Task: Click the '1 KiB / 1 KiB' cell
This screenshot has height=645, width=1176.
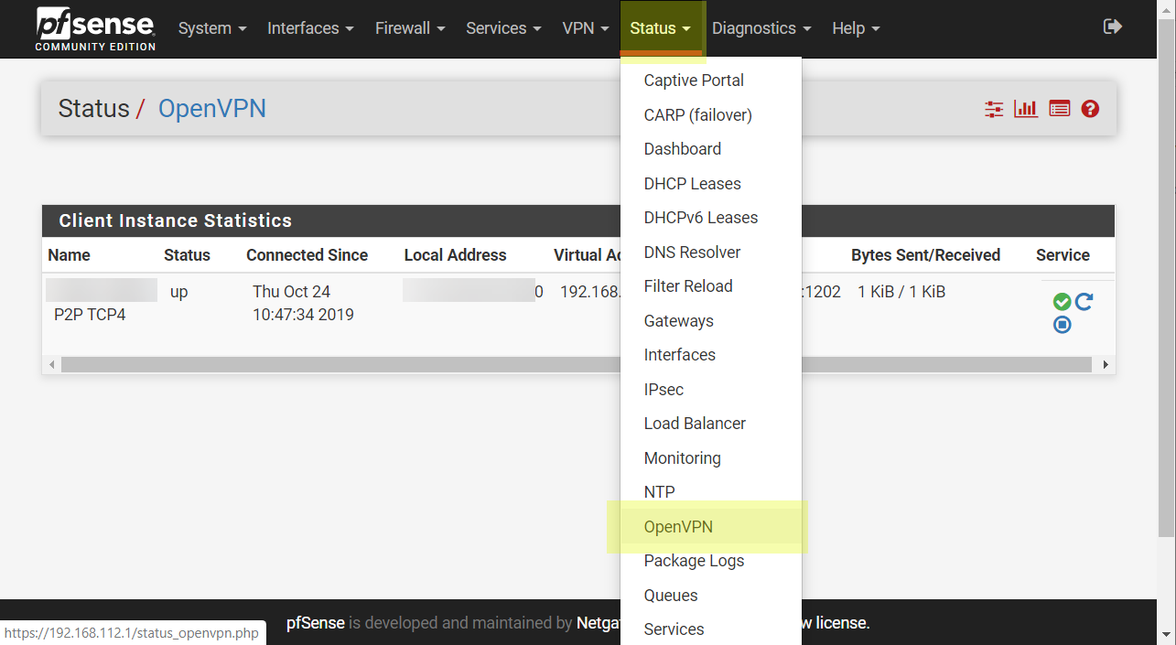Action: coord(901,292)
